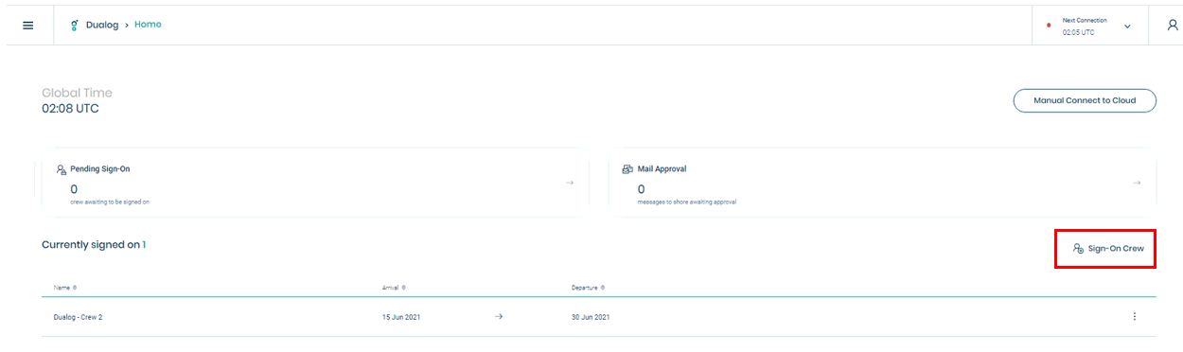Open Pending Sign-On card arrow
This screenshot has height=352, width=1183.
(x=570, y=183)
